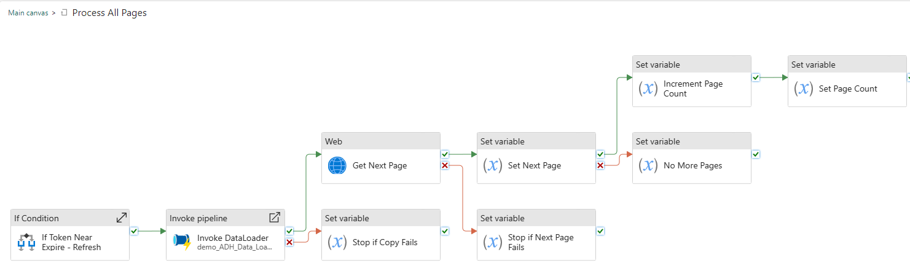The height and width of the screenshot is (271, 910).
Task: Click the Set Page Count variable icon
Action: point(804,88)
